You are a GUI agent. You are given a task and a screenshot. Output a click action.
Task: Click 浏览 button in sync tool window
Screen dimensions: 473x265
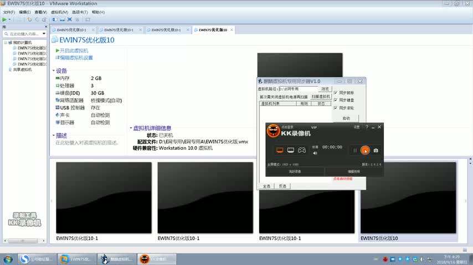click(325, 89)
